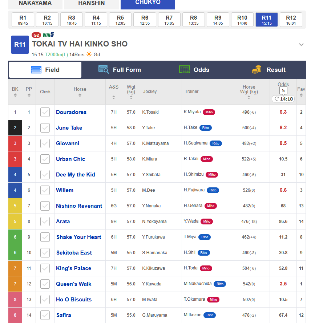
Task: Sort by Fav column arrows
Action: point(301,96)
